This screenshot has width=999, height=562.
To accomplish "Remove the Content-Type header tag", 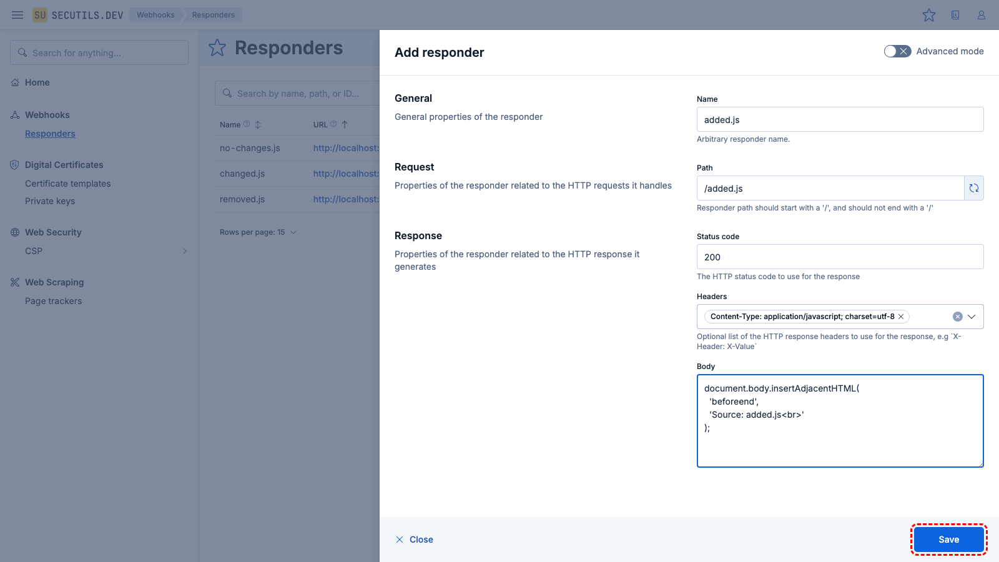I will (901, 317).
